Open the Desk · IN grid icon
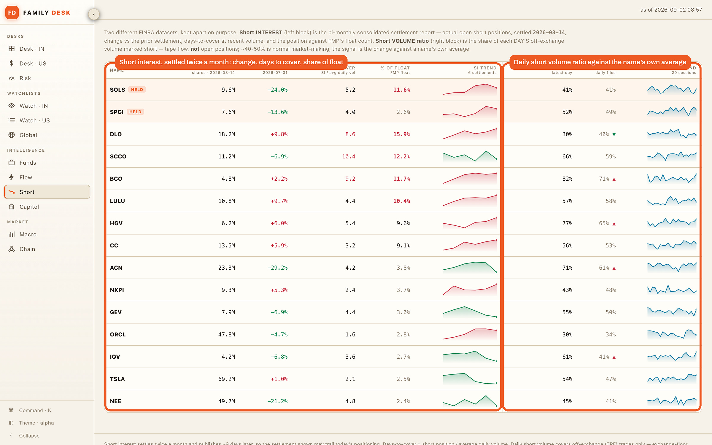 tap(12, 49)
